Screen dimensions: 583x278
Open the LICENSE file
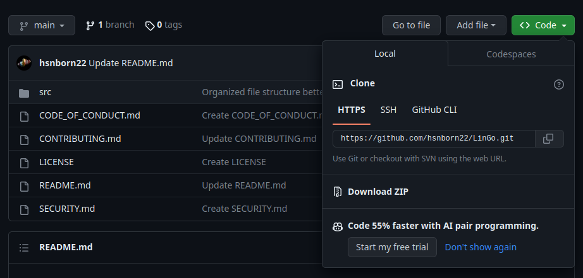tap(56, 162)
